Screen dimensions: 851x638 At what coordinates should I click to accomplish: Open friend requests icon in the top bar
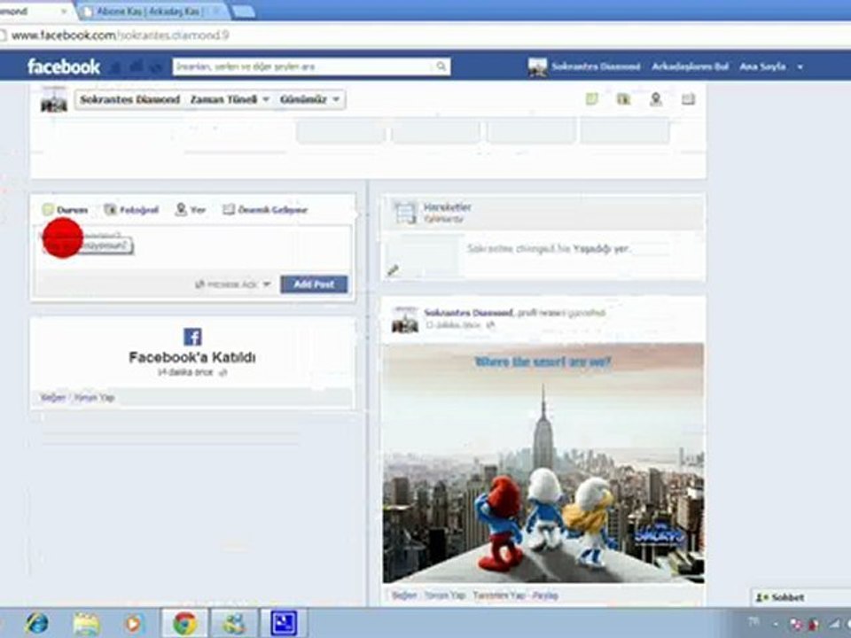pos(115,67)
